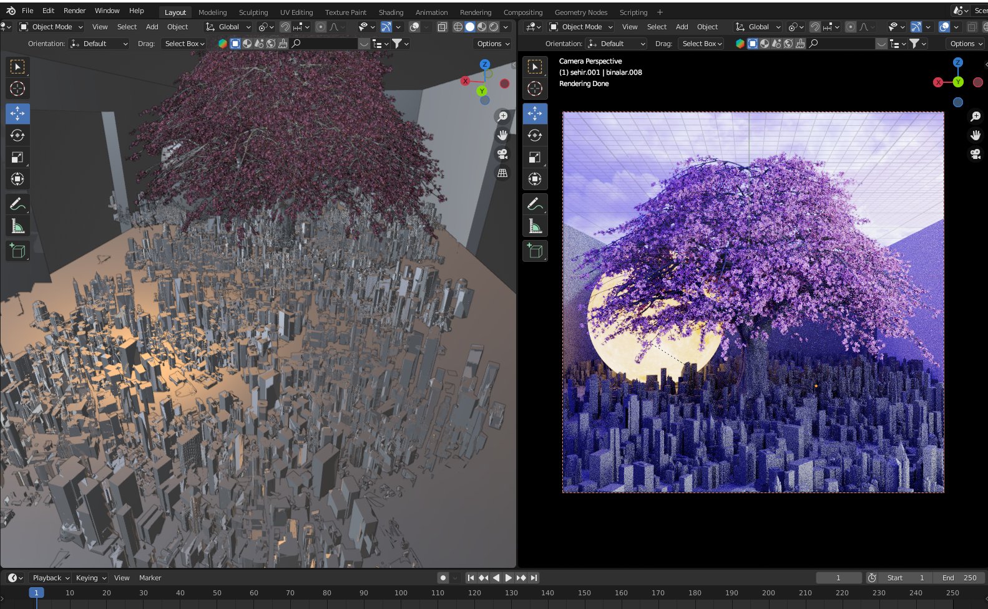Toggle overlays in right viewport header
The height and width of the screenshot is (609, 988).
tap(944, 27)
